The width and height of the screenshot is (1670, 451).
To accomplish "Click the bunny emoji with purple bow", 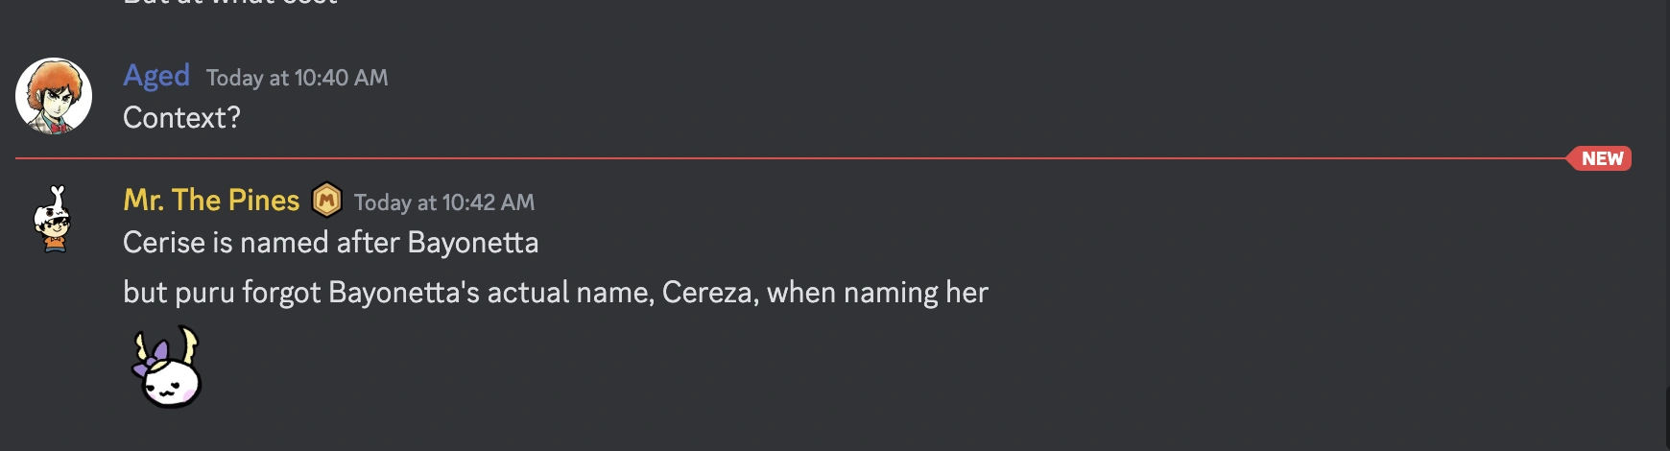I will click(x=168, y=368).
